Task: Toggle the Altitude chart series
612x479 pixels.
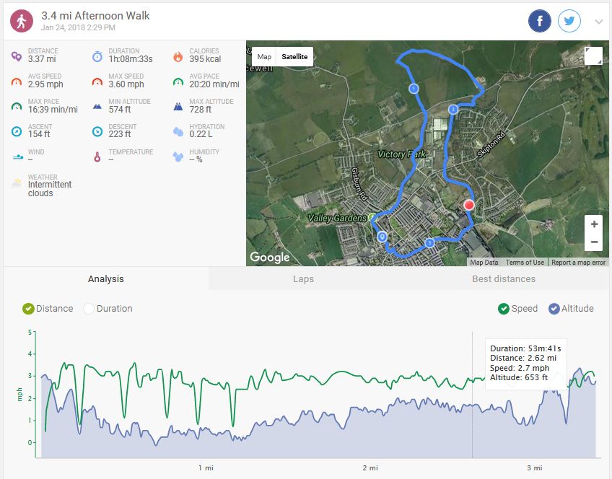Action: pyautogui.click(x=554, y=309)
